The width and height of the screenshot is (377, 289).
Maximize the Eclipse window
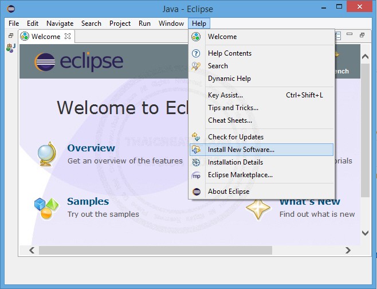click(x=339, y=7)
